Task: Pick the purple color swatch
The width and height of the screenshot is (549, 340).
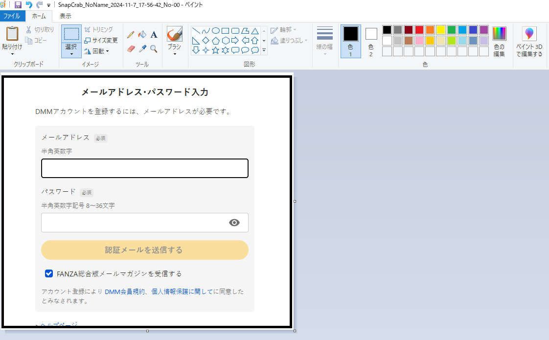Action: click(484, 30)
